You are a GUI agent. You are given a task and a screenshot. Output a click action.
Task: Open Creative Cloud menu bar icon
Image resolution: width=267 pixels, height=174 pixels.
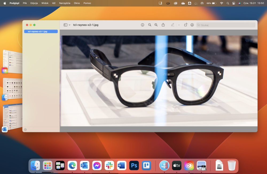coord(175,3)
